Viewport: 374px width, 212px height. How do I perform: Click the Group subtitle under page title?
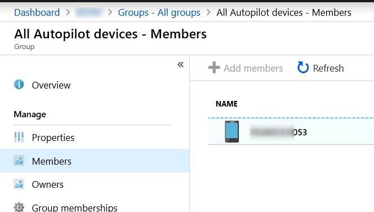(x=24, y=47)
